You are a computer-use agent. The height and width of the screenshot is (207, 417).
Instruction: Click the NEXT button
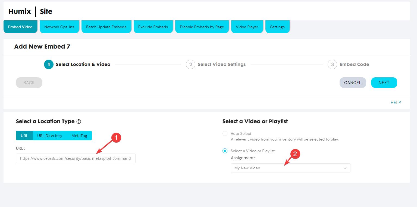384,83
